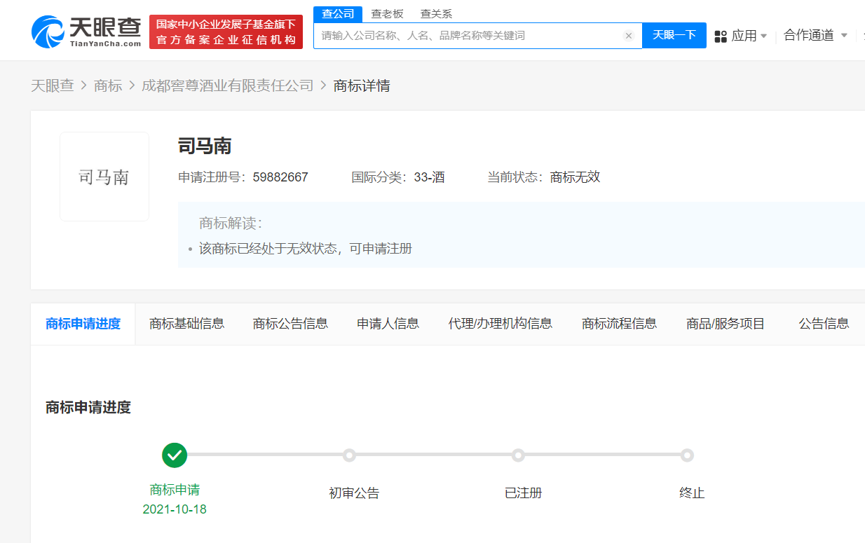Screen dimensions: 865x543
Task: Click the 商标无效 status value
Action: pos(575,177)
